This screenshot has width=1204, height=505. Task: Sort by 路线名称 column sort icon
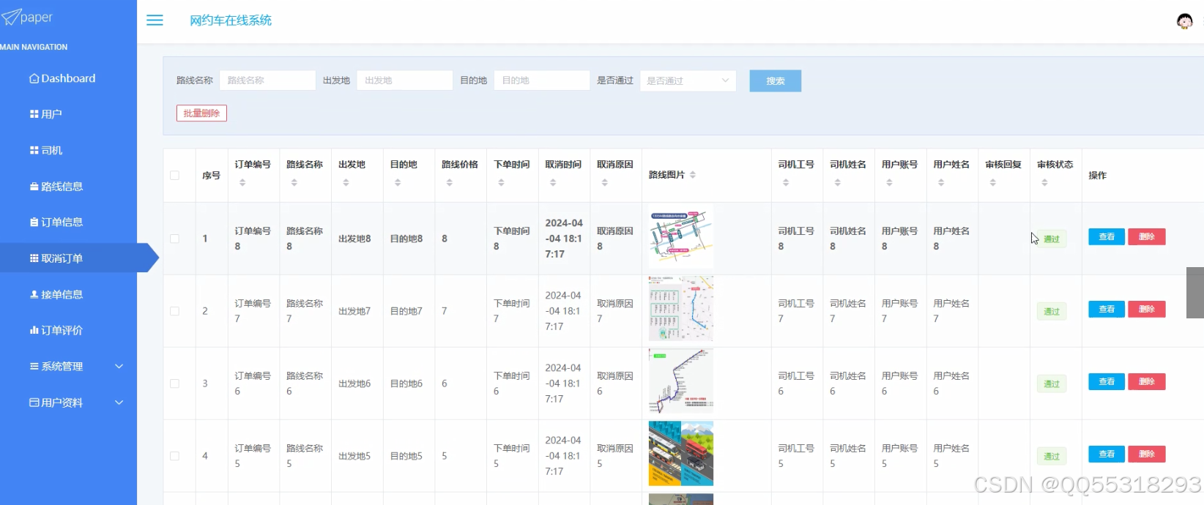[x=294, y=183]
